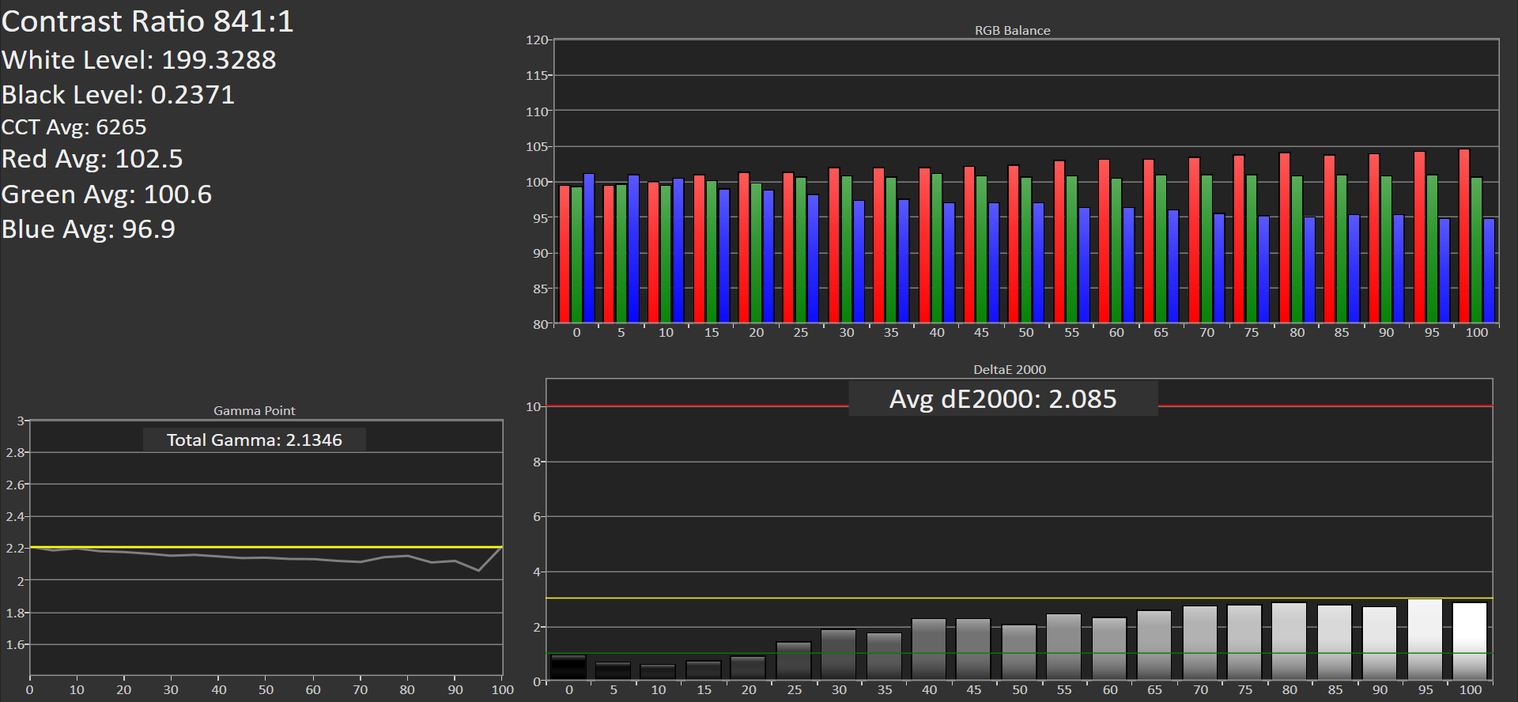1518x702 pixels.
Task: Click the DeltaE bar at 10
Action: click(x=658, y=672)
